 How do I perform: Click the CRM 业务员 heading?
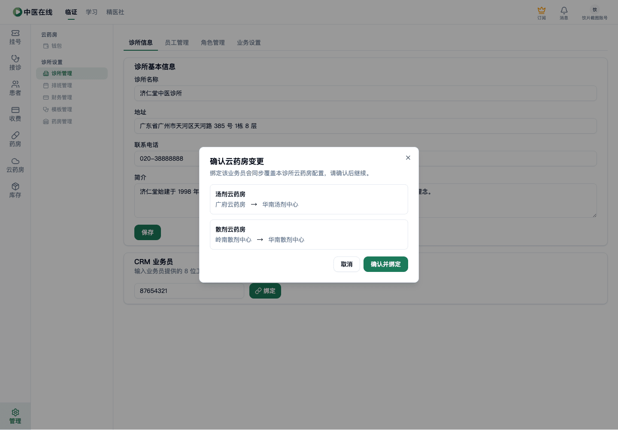(154, 262)
